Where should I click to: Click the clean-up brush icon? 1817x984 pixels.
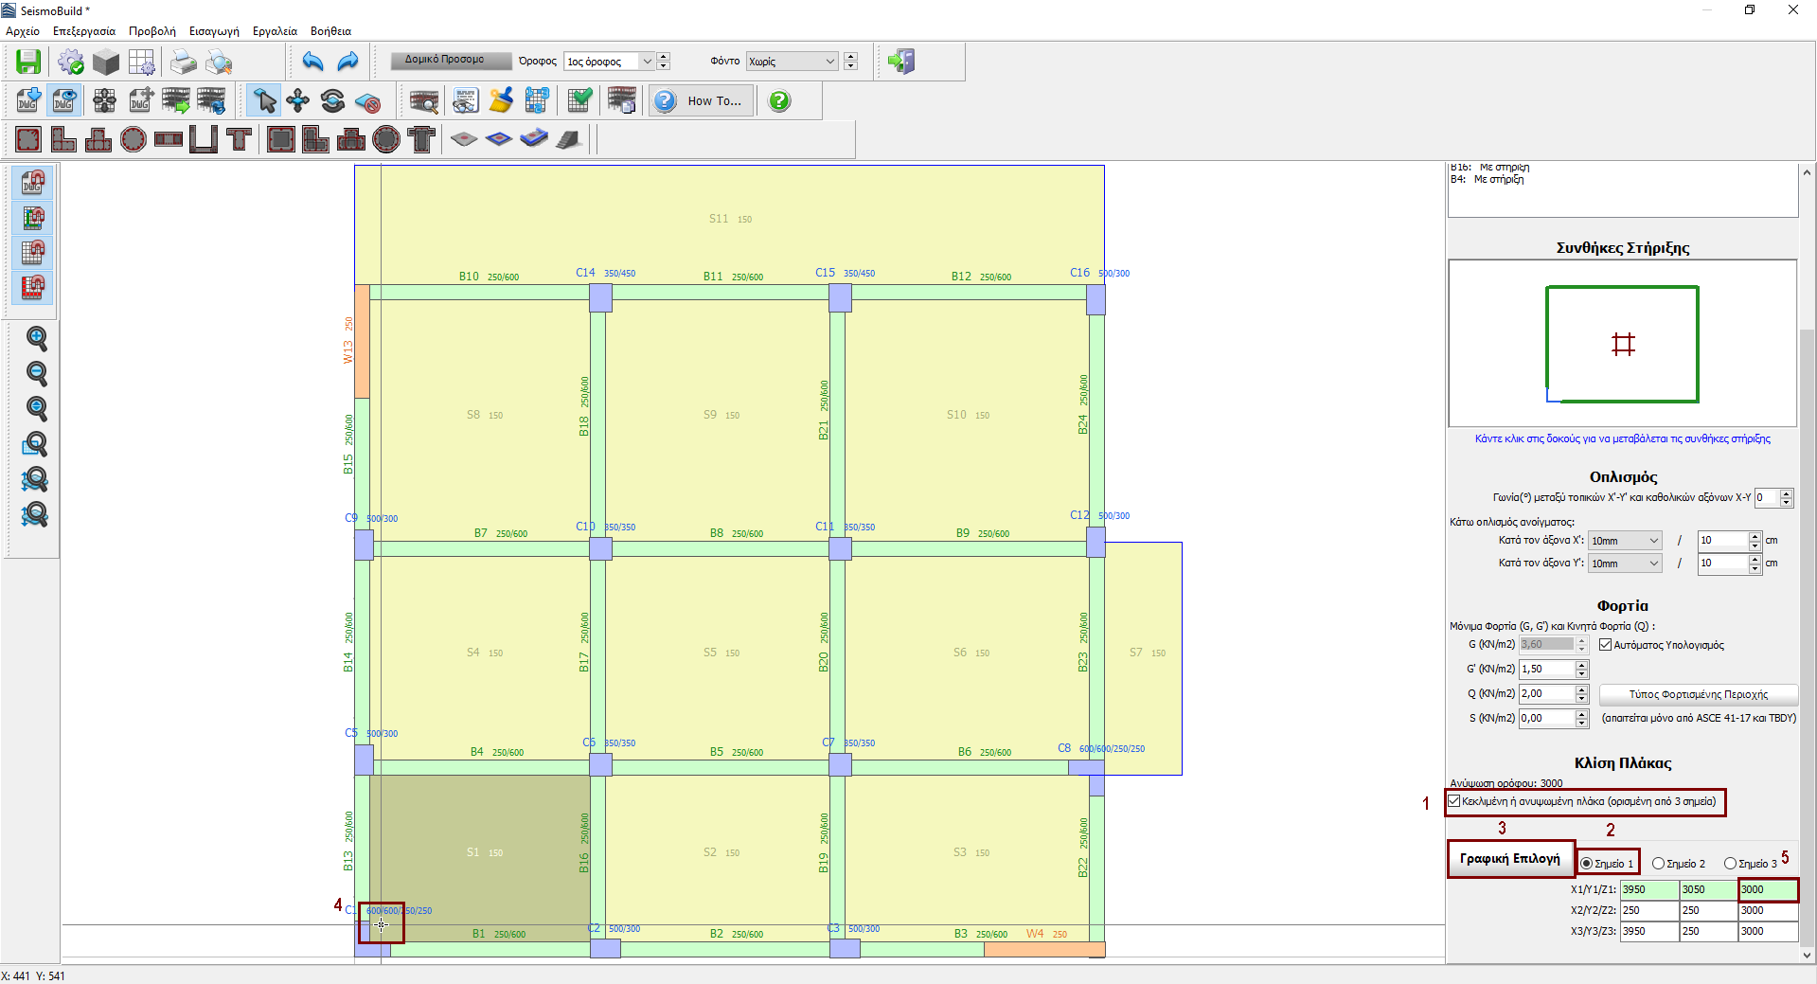tap(501, 100)
